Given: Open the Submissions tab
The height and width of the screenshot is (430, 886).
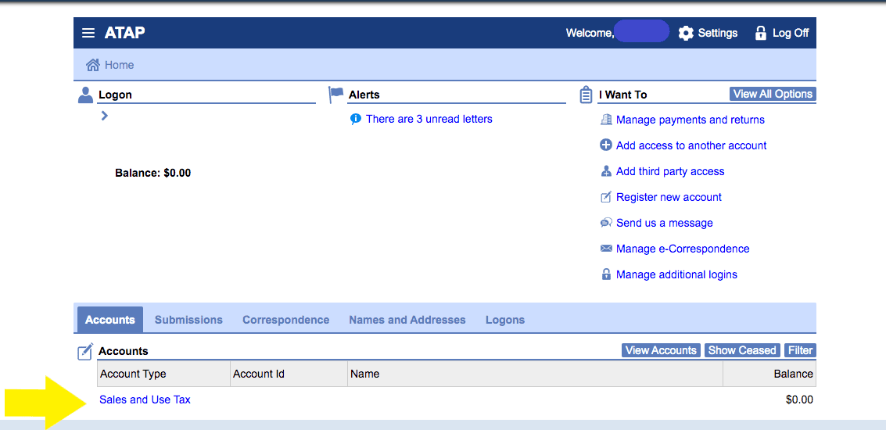Looking at the screenshot, I should pos(188,320).
